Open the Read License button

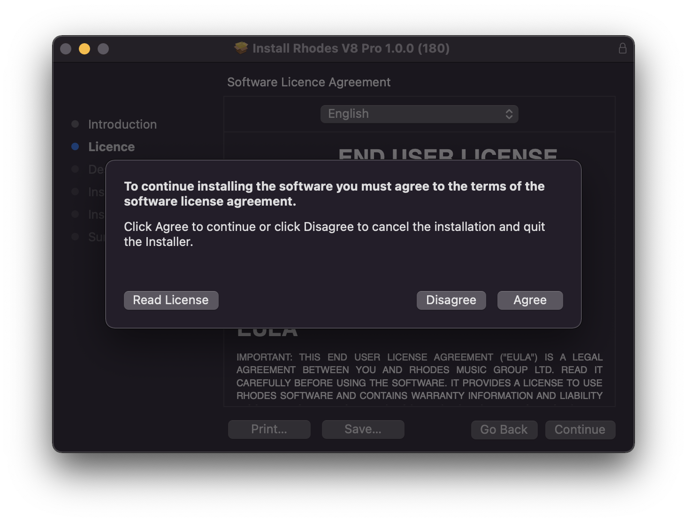(171, 300)
